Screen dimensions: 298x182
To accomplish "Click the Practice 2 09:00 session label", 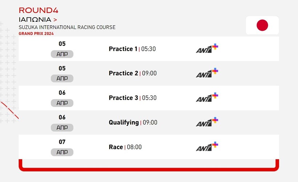I will coord(133,73).
